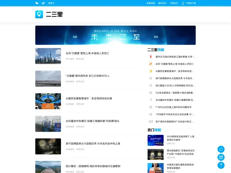The image size is (231, 173).
Task: Open the grey coastline article thumbnail
Action: tap(48, 78)
